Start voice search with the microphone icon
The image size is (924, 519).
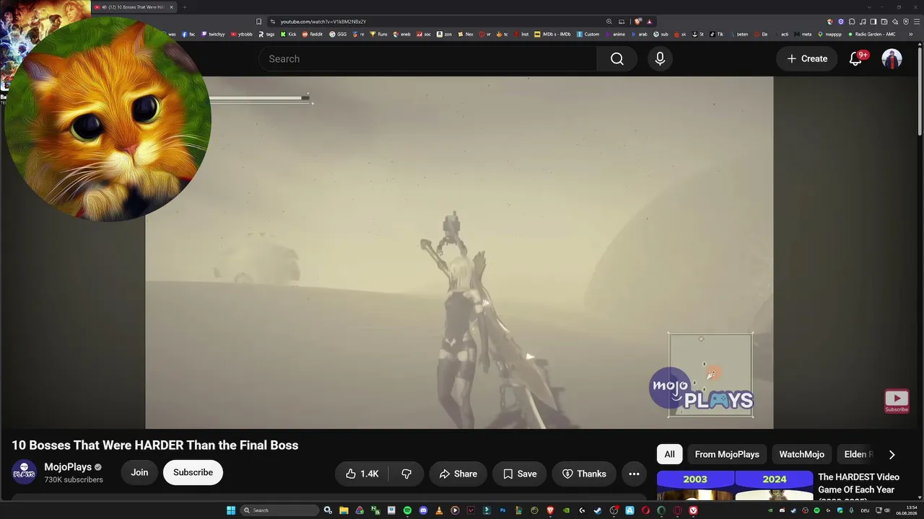tap(660, 59)
